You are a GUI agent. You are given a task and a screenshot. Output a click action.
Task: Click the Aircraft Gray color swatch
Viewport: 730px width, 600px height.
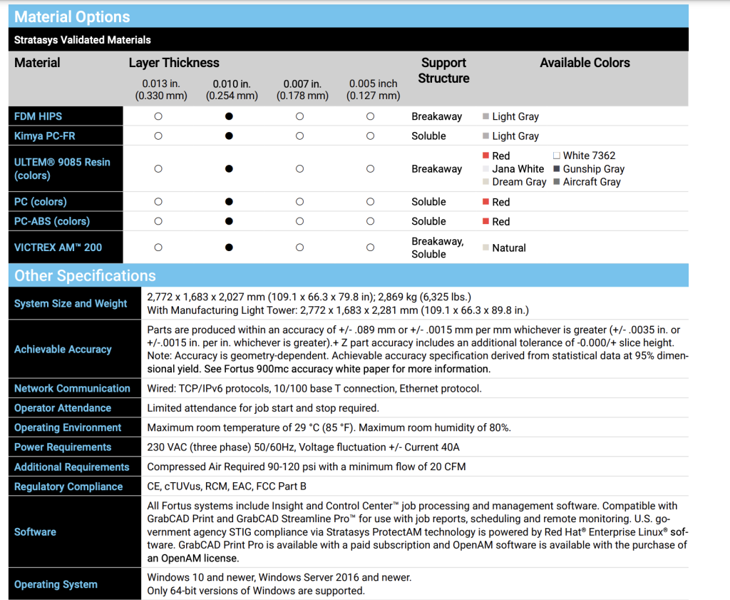tap(557, 182)
